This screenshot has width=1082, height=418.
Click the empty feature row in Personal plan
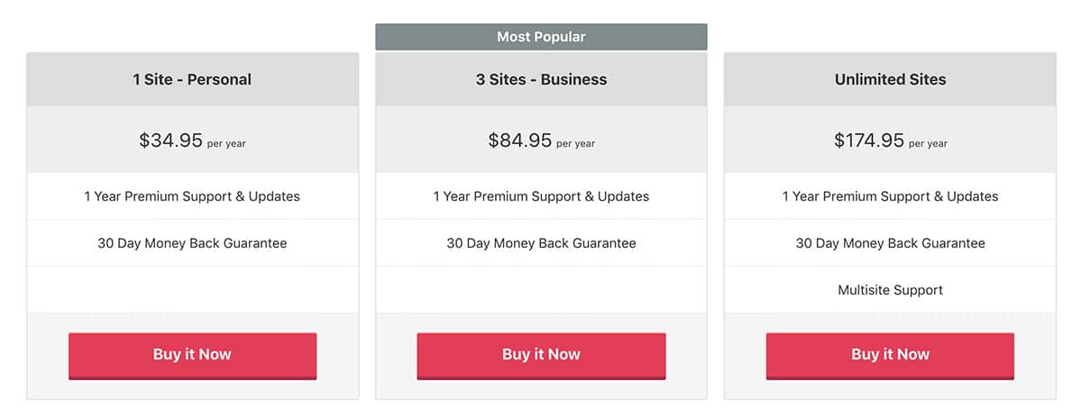tap(192, 290)
